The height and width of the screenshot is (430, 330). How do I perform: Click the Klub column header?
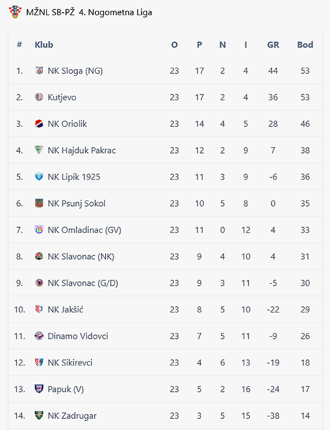(x=44, y=45)
